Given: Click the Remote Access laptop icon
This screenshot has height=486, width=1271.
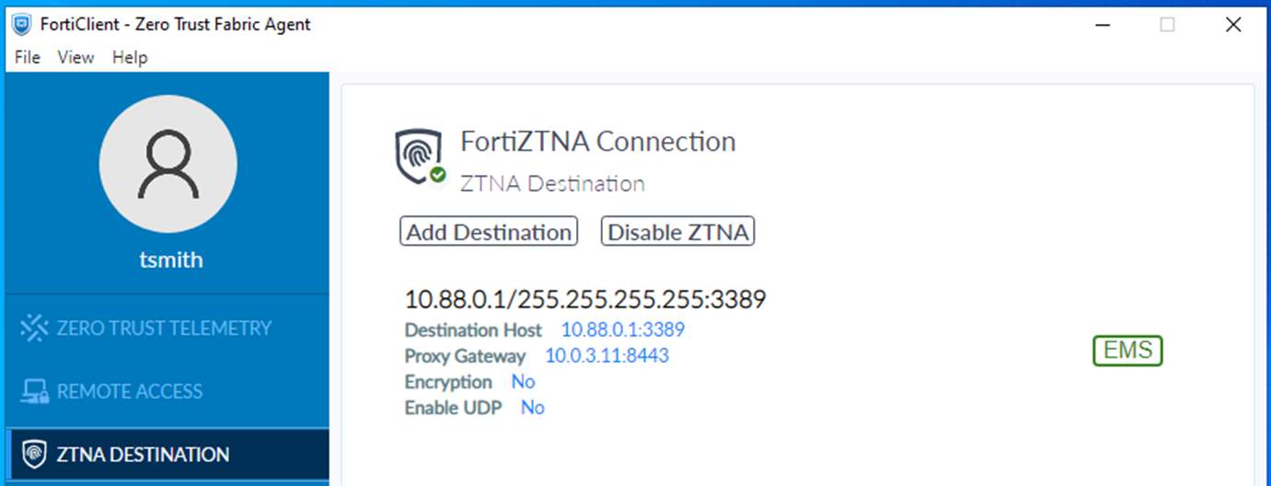Looking at the screenshot, I should 34,391.
